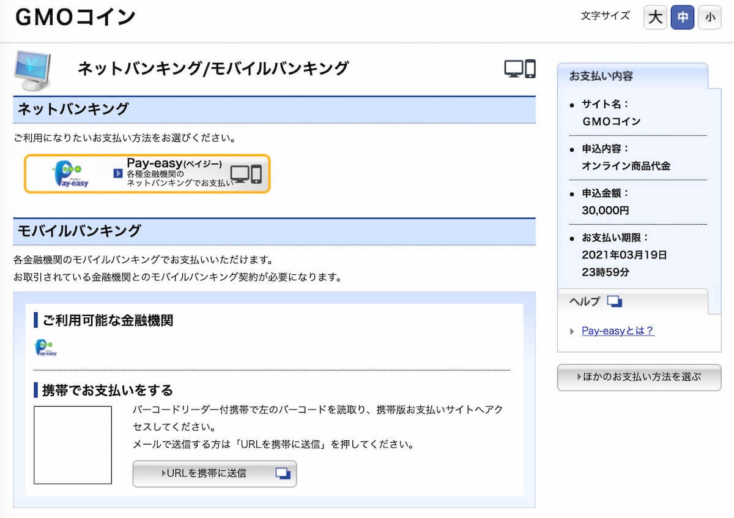Click the サイト名： label
This screenshot has height=518, width=734.
coord(606,104)
